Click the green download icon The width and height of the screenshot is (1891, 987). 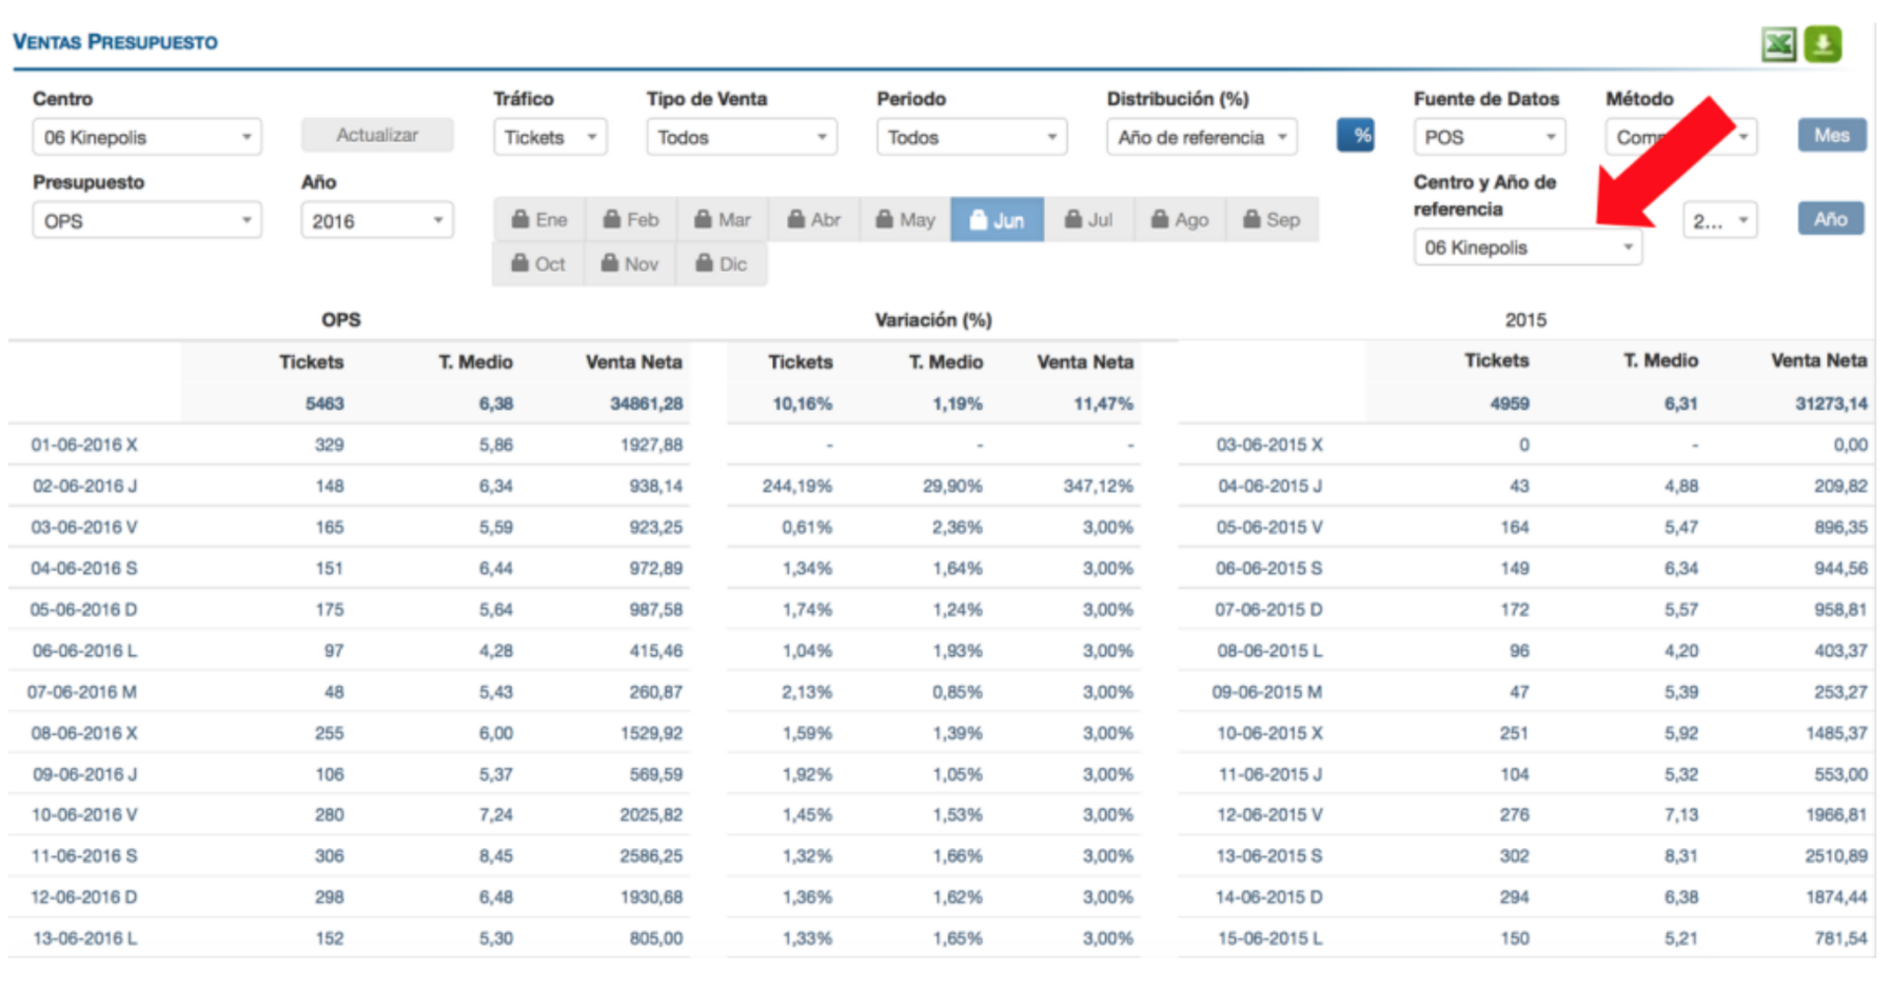(1822, 44)
